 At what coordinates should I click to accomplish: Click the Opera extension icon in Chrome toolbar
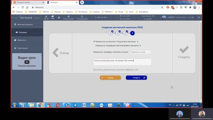(168, 7)
